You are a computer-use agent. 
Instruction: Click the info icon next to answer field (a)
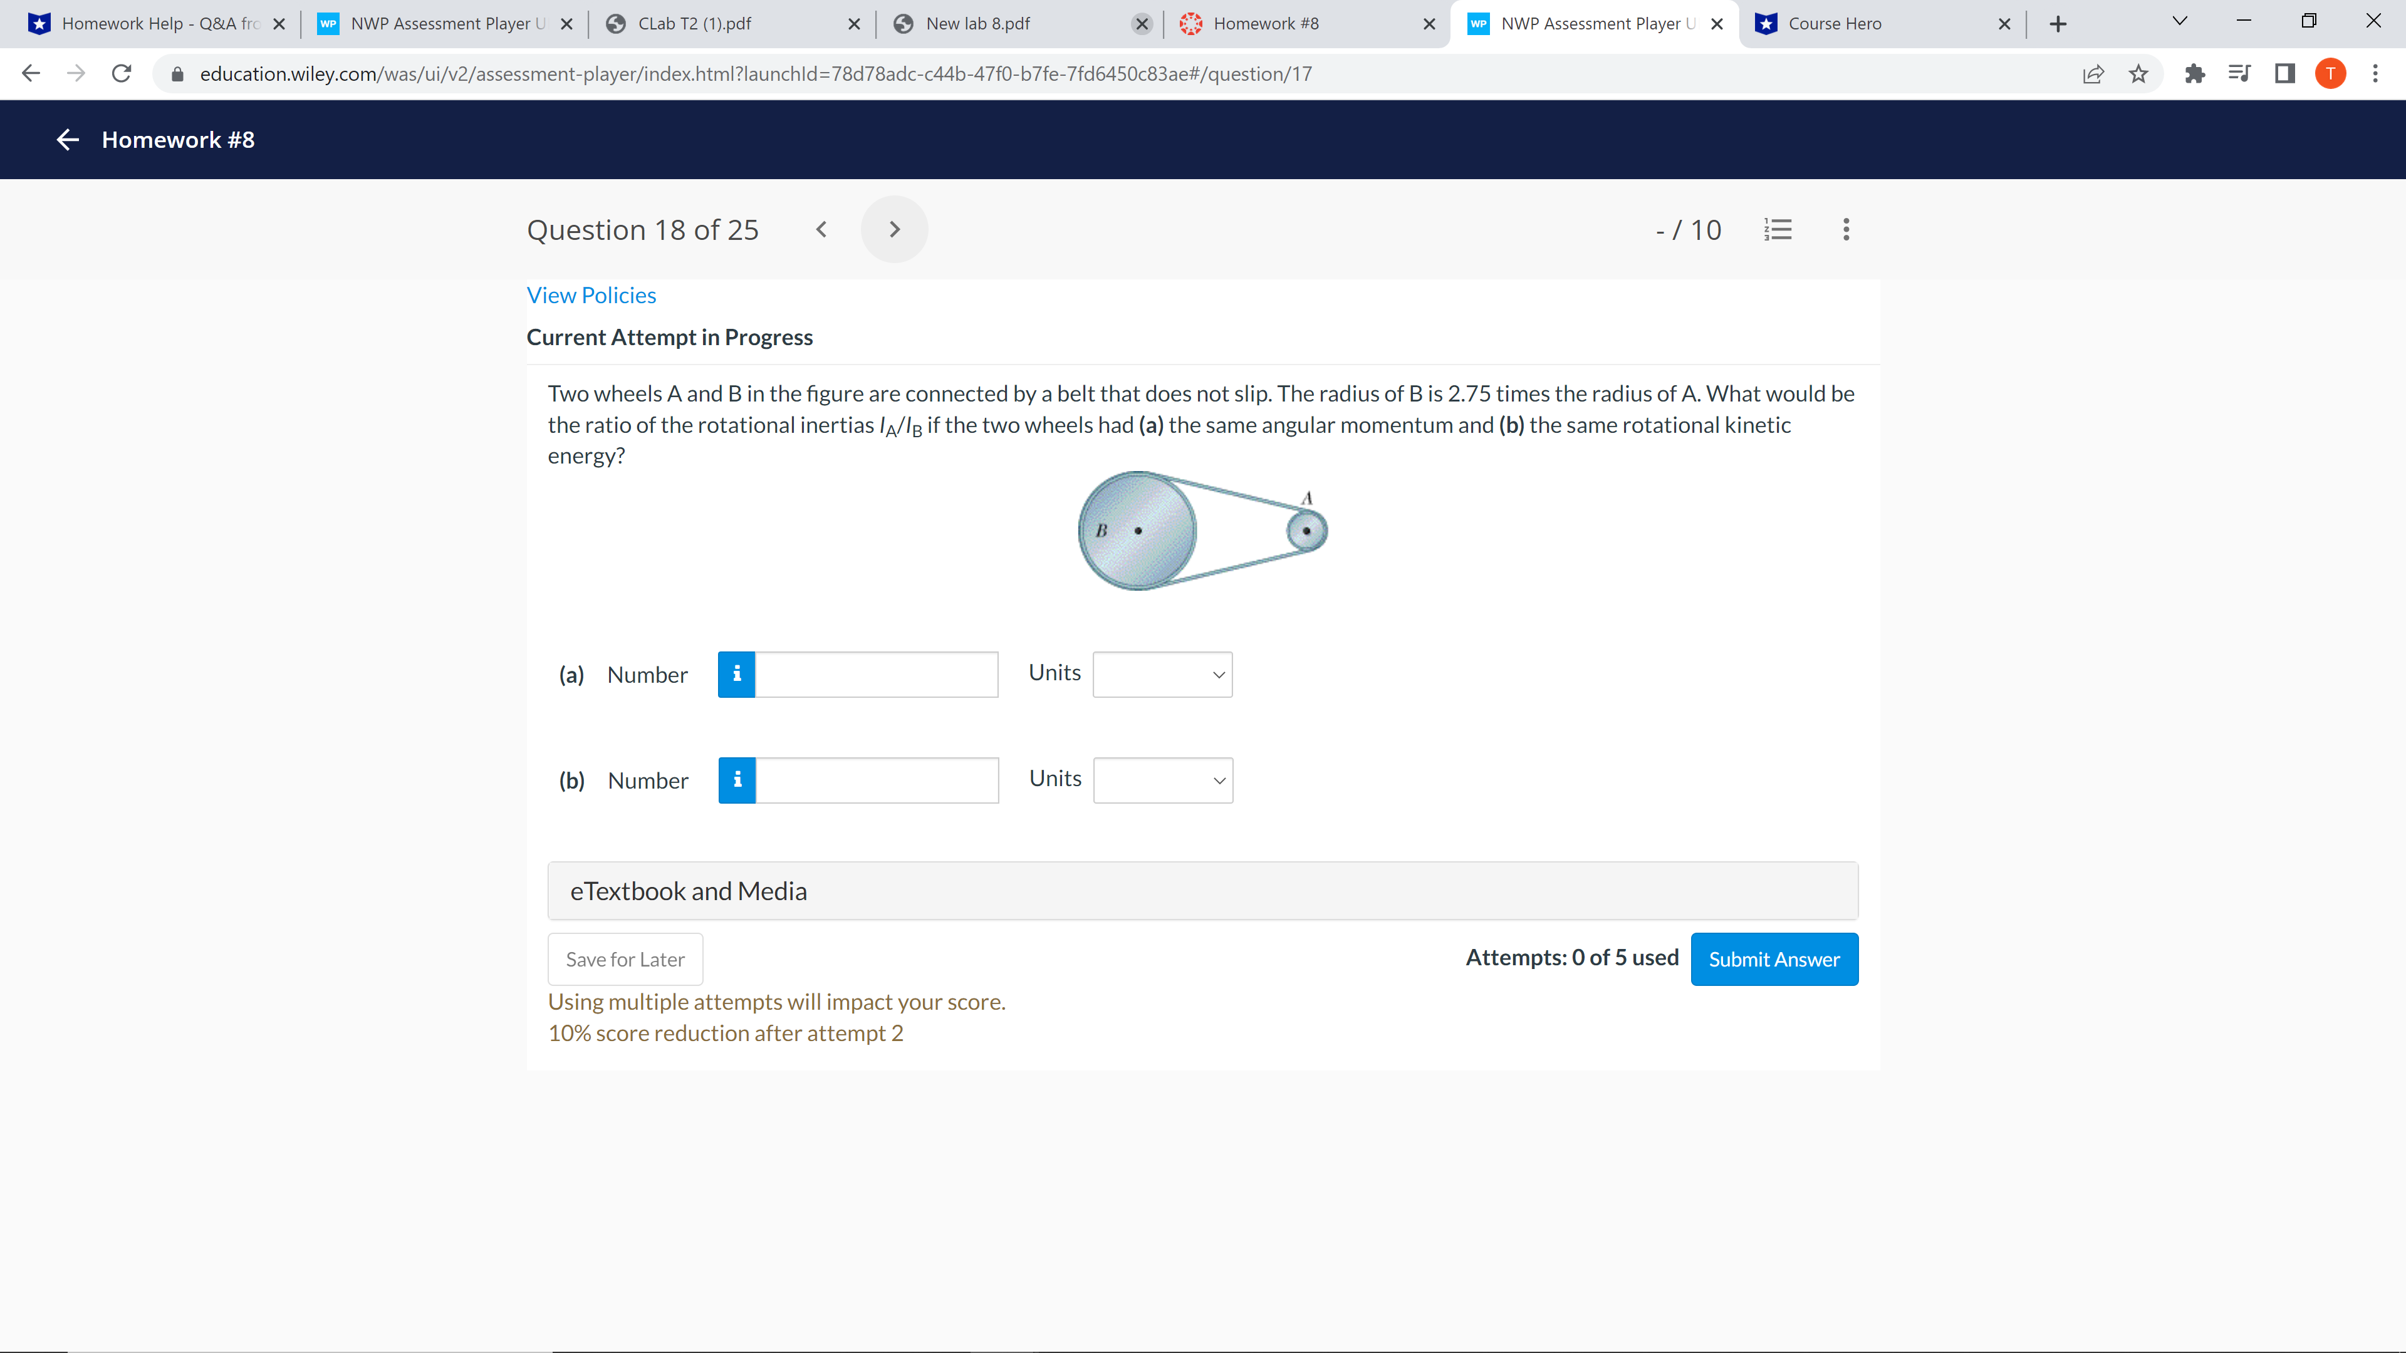coord(737,674)
